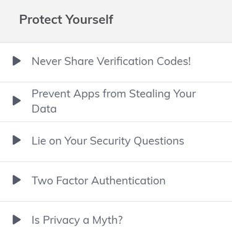Select the 'Two Factor Authentication' title text
Viewport: 232px width, 238px height.
click(98, 181)
